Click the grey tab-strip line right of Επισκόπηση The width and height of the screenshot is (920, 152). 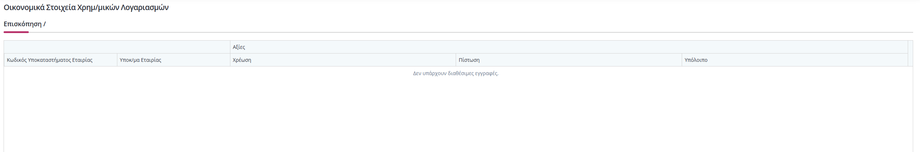point(471,32)
